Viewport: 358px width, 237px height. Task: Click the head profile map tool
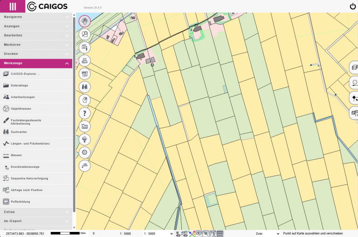85,100
